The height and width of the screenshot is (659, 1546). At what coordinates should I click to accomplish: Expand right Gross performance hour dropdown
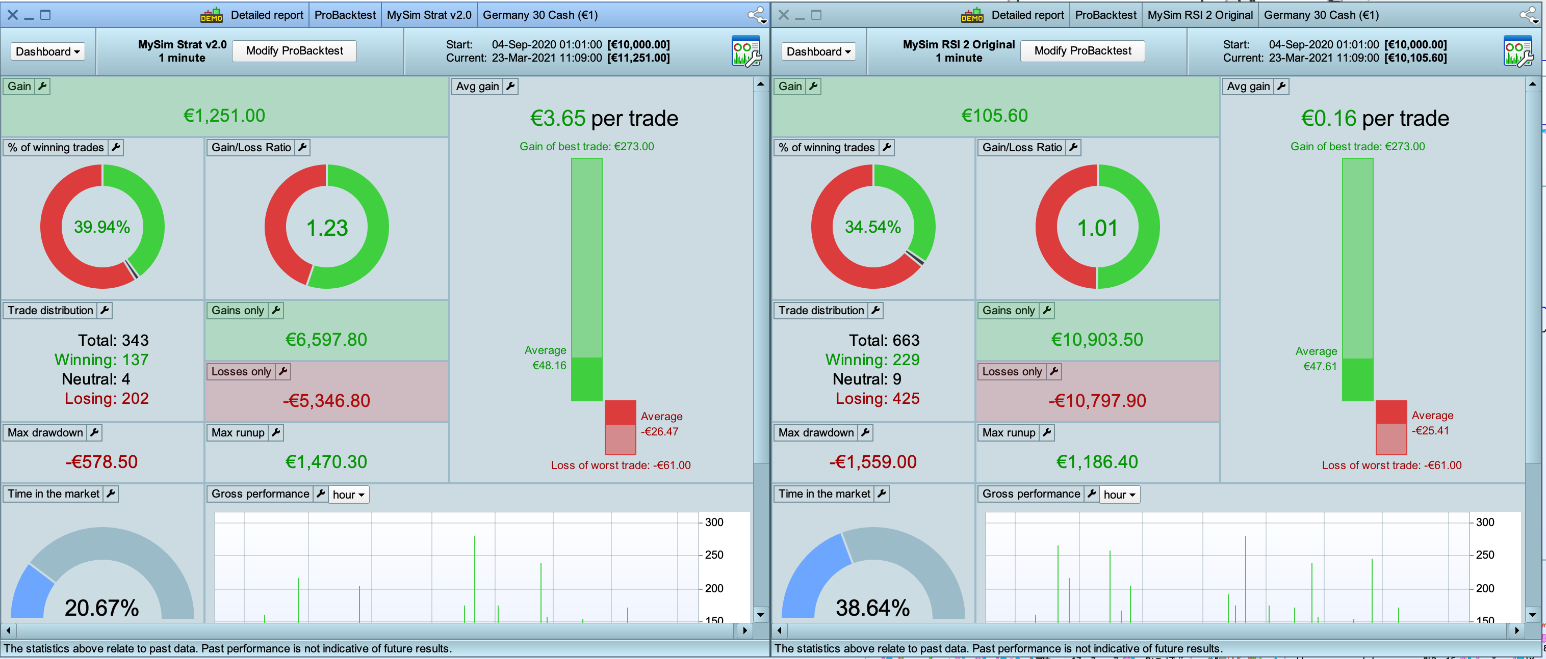pyautogui.click(x=1119, y=495)
